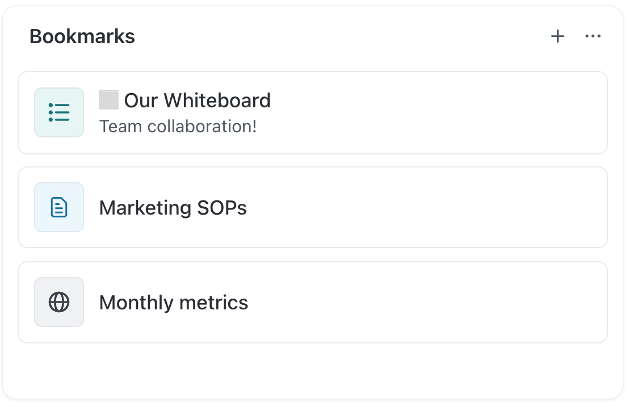Click the blue document icon for Marketing SOPs
Image resolution: width=629 pixels, height=411 pixels.
pyautogui.click(x=59, y=207)
